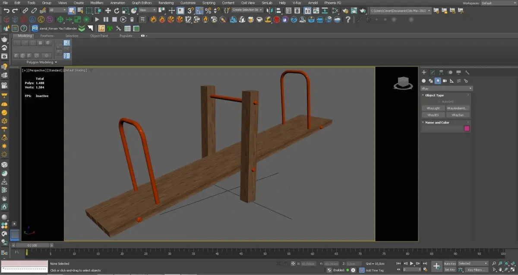Open the Rendering menu
This screenshot has height=275, width=518.
click(x=166, y=3)
